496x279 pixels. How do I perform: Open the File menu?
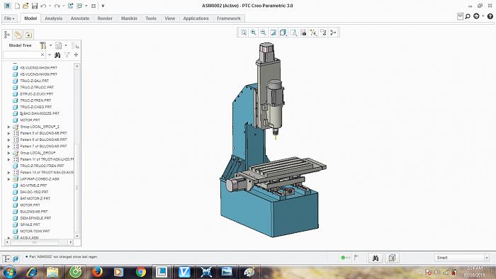[x=9, y=18]
